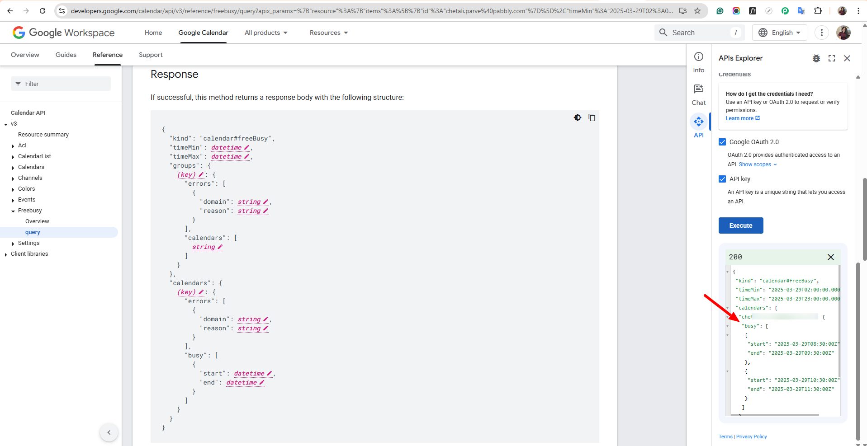Copy the Response code sample

click(x=592, y=117)
